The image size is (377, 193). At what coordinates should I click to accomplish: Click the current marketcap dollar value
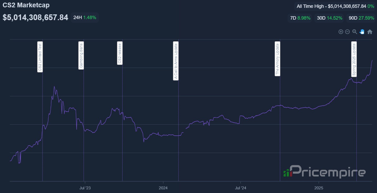point(35,18)
